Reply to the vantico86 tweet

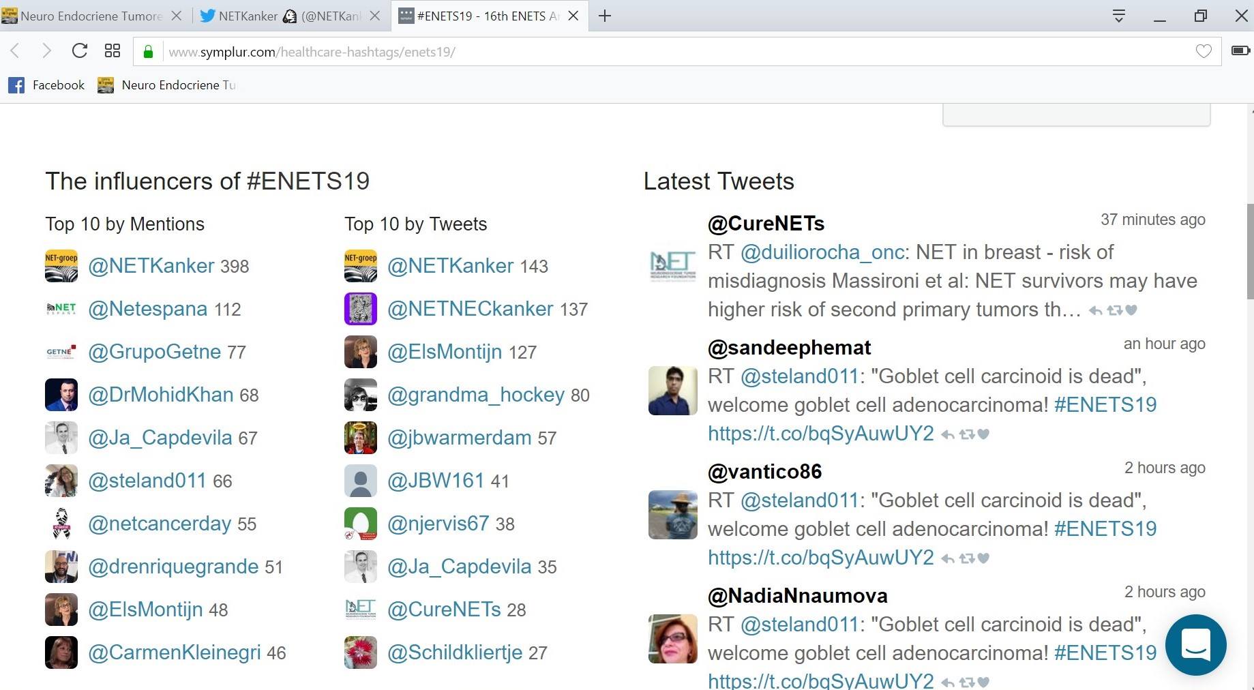click(x=948, y=559)
